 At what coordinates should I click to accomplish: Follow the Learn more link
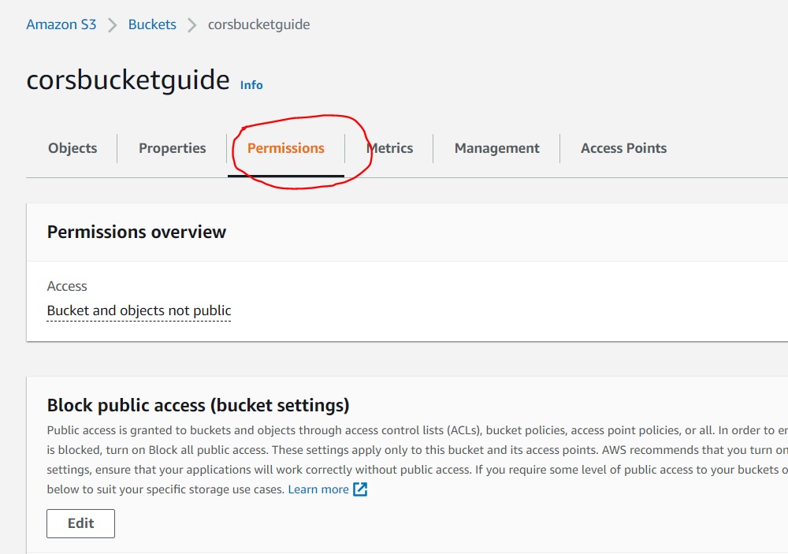(x=318, y=489)
